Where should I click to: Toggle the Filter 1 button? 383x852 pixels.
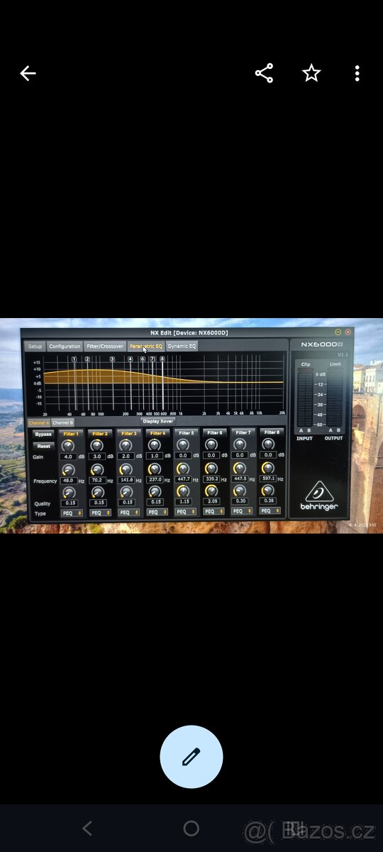point(71,433)
